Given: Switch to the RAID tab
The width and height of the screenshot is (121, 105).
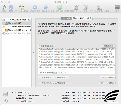Looking at the screenshot, I should [82, 18].
